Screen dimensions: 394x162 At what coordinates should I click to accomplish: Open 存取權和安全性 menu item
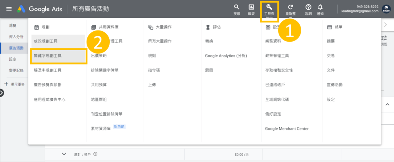coord(279,70)
